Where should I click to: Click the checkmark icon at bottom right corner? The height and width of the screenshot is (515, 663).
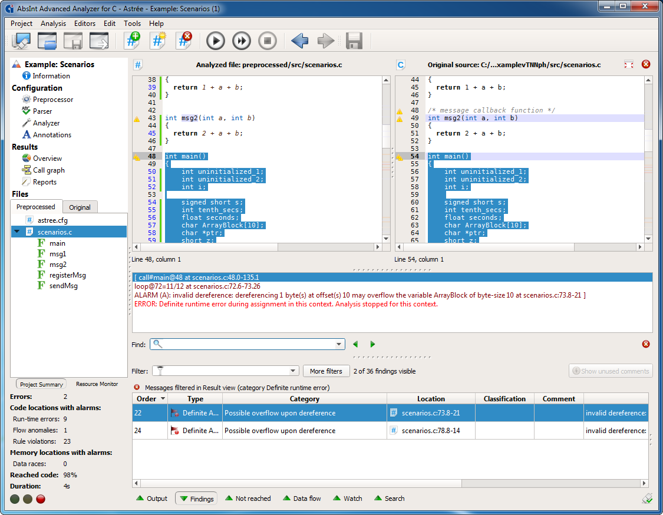(647, 499)
